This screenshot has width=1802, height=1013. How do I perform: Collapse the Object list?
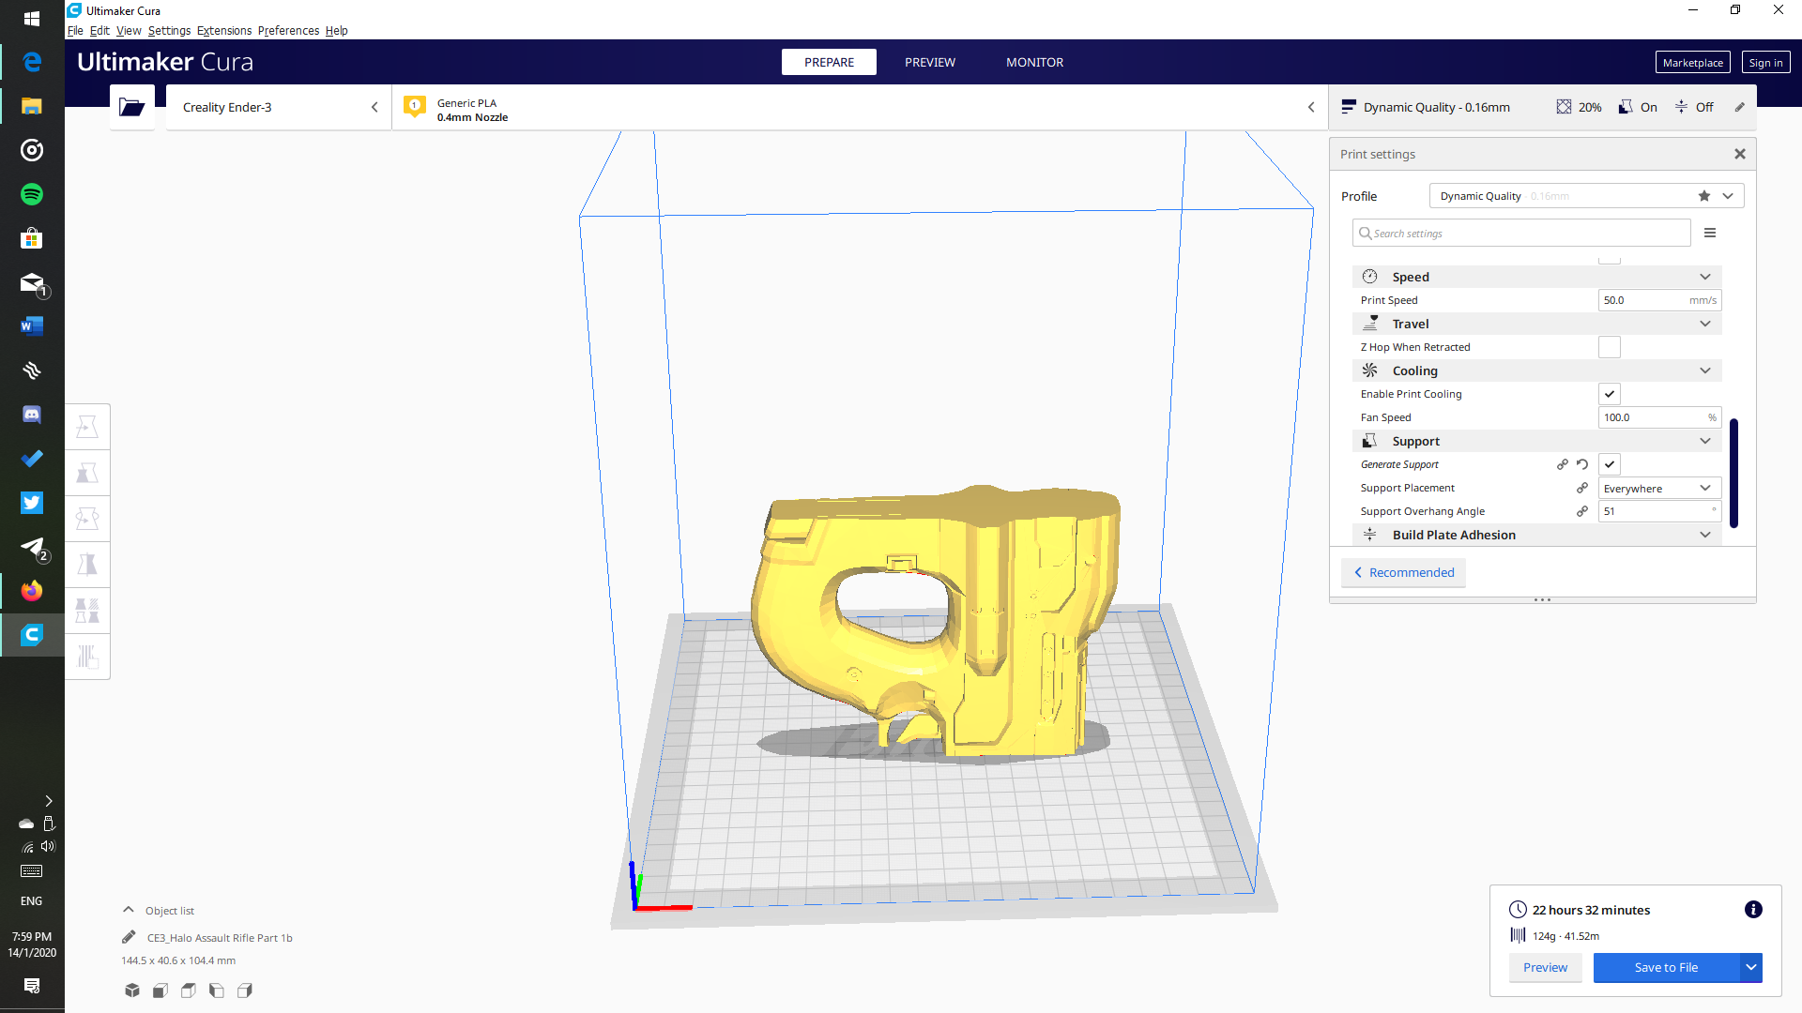pos(129,910)
